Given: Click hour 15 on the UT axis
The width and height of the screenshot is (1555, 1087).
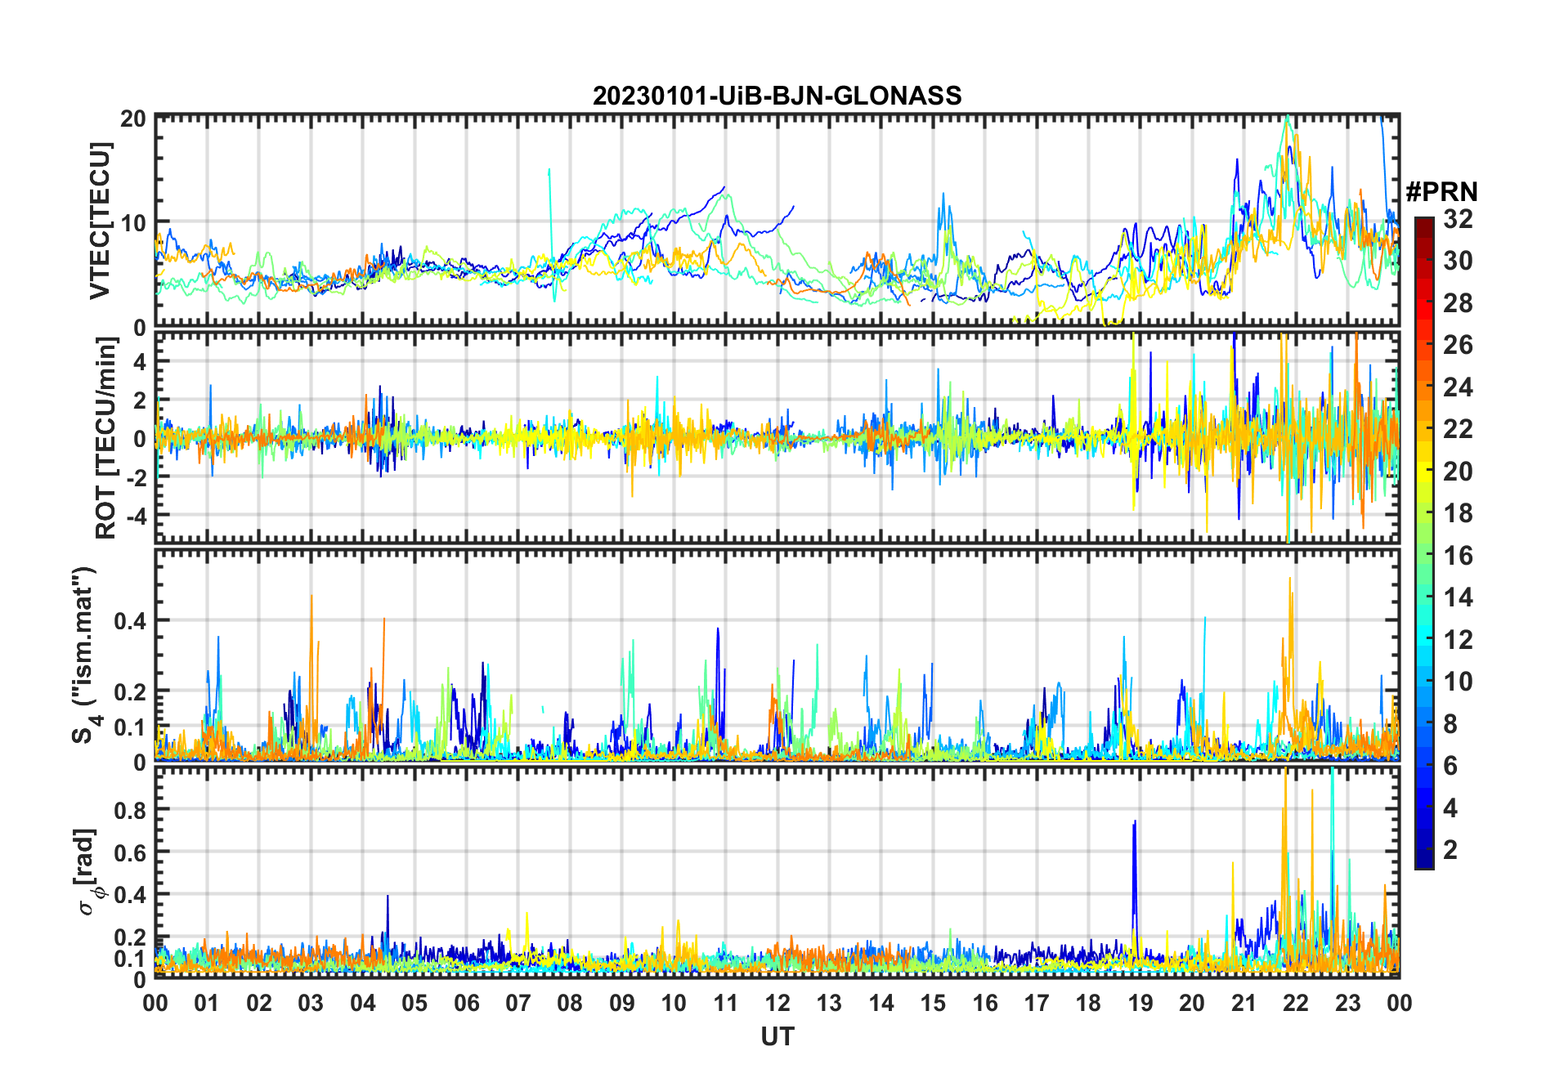Looking at the screenshot, I should (933, 1003).
